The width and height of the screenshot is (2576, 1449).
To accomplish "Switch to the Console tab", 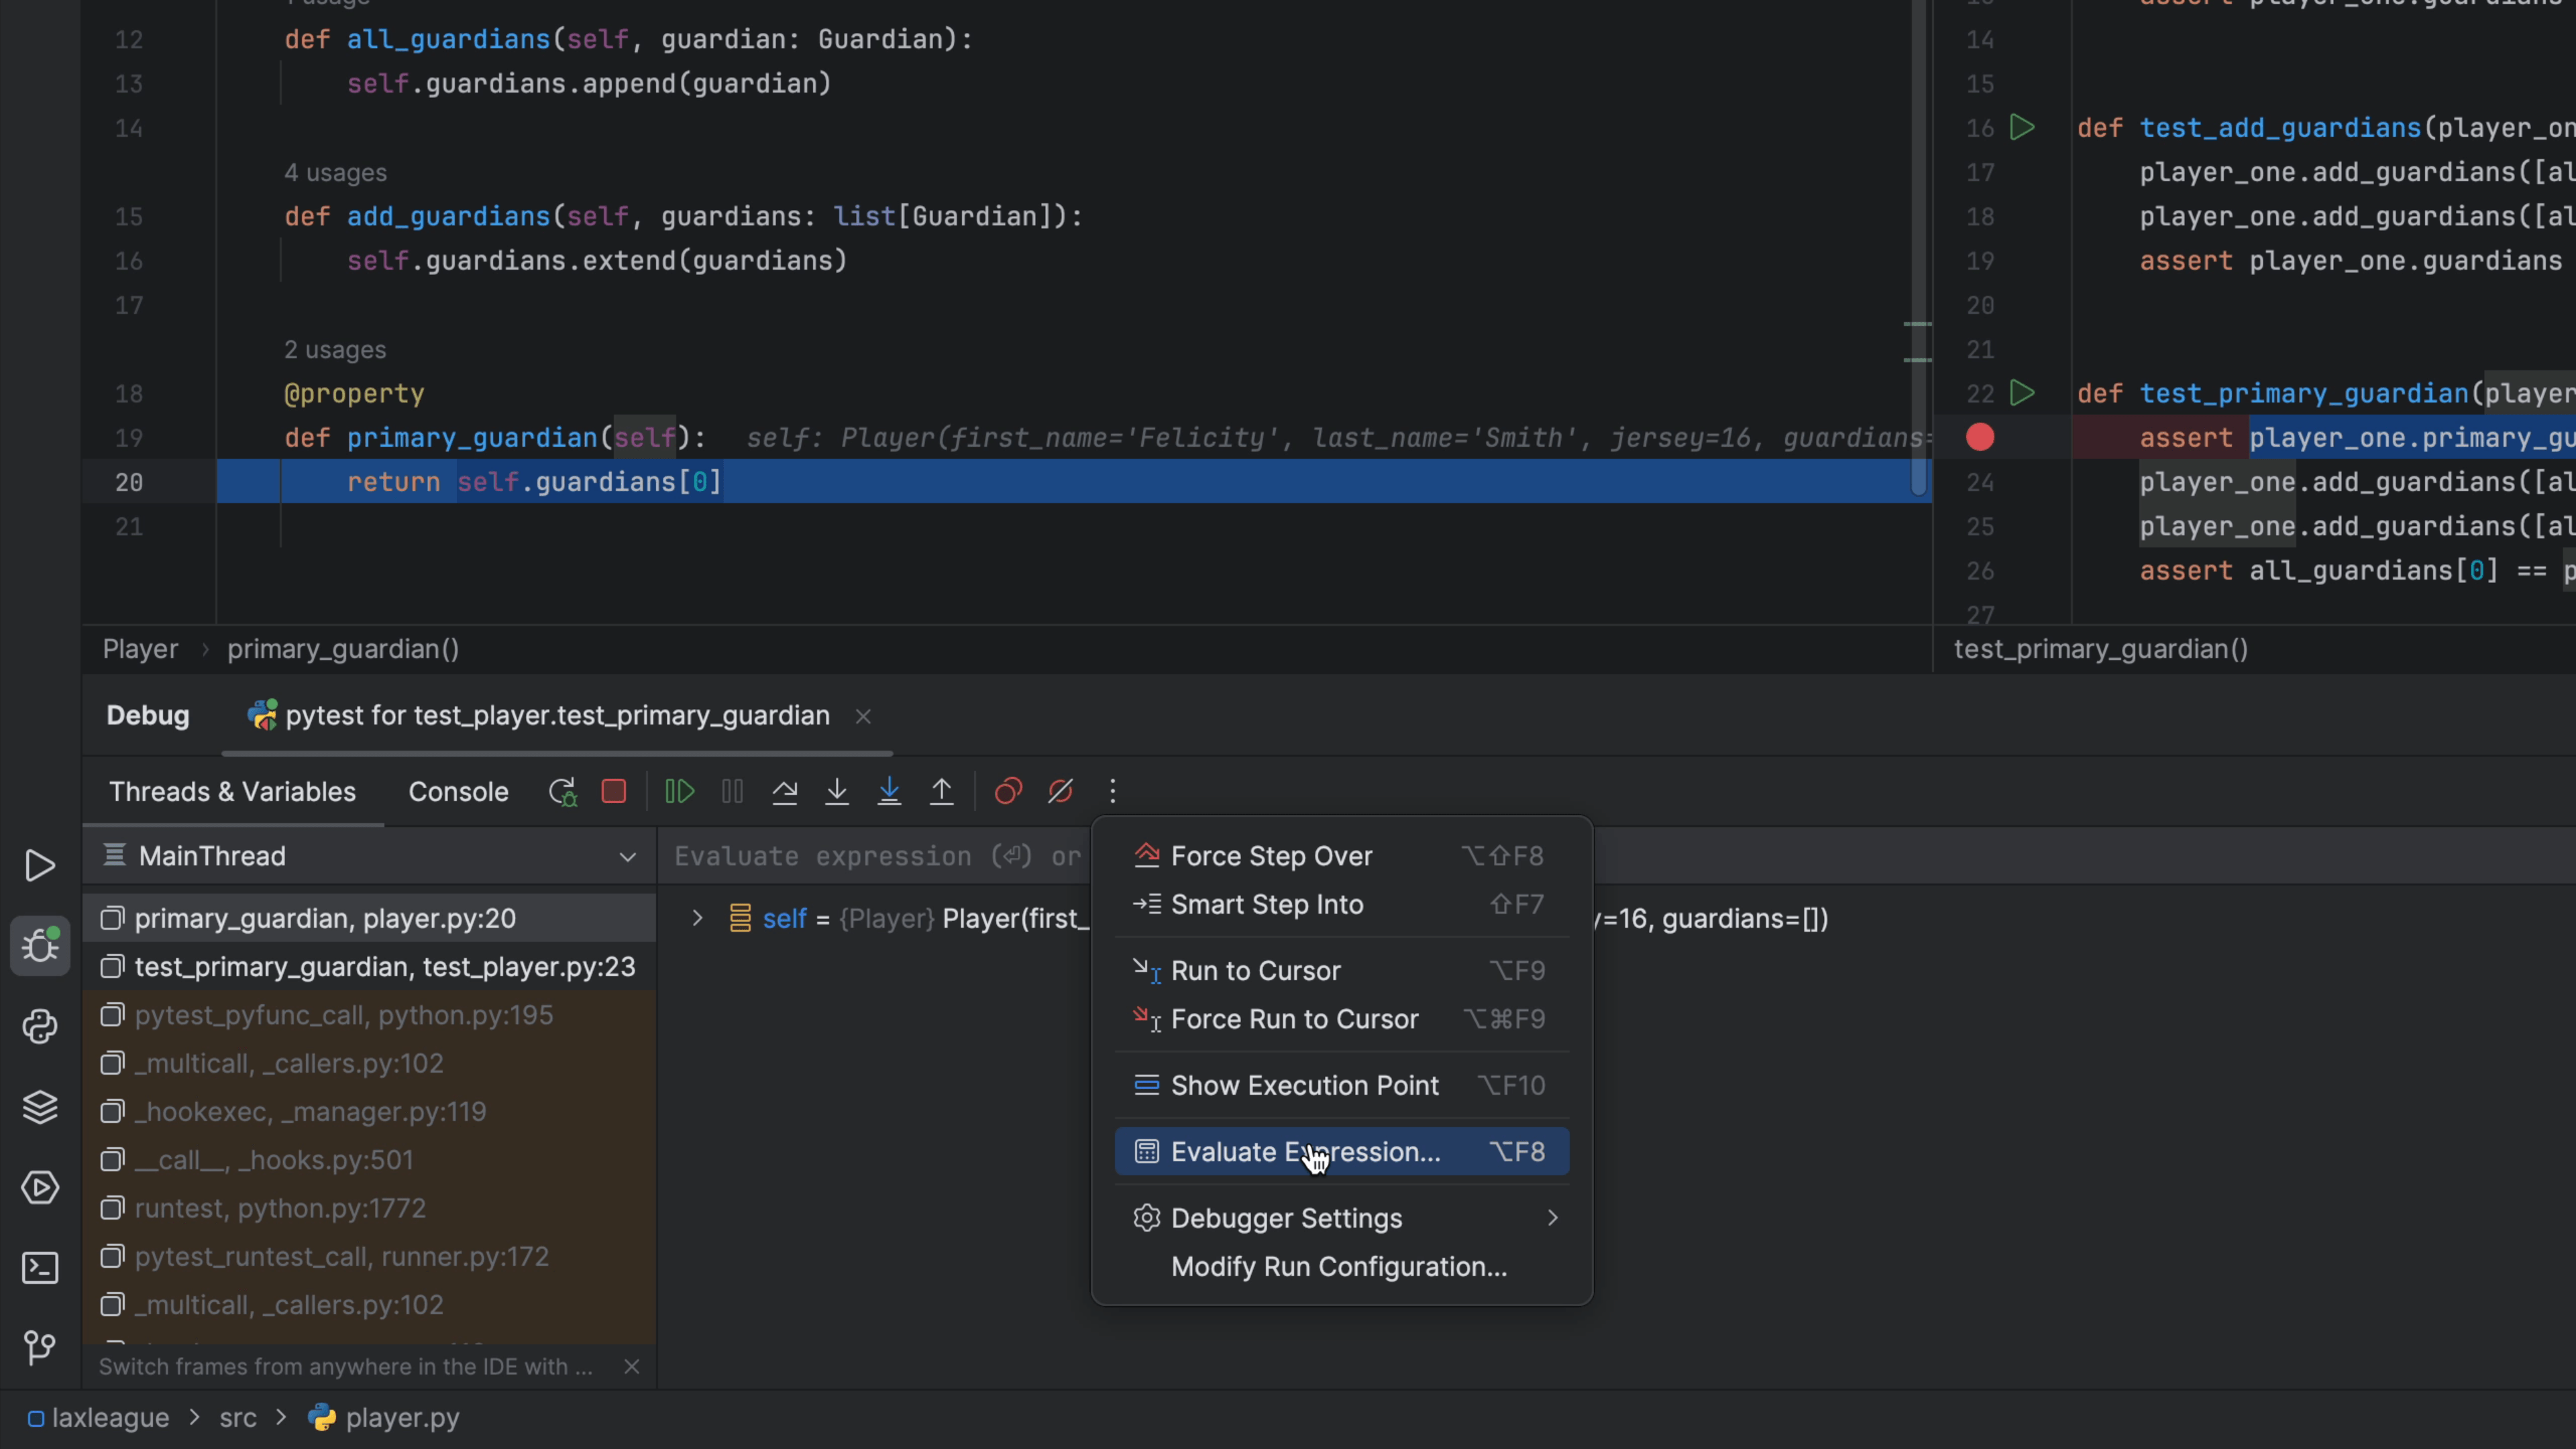I will point(458,791).
